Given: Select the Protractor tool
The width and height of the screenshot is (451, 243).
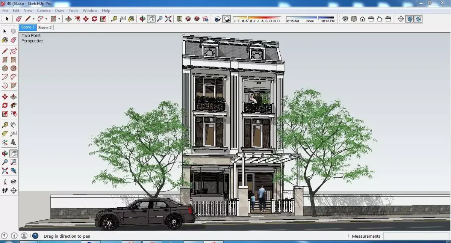Looking at the screenshot, I should pos(5,133).
